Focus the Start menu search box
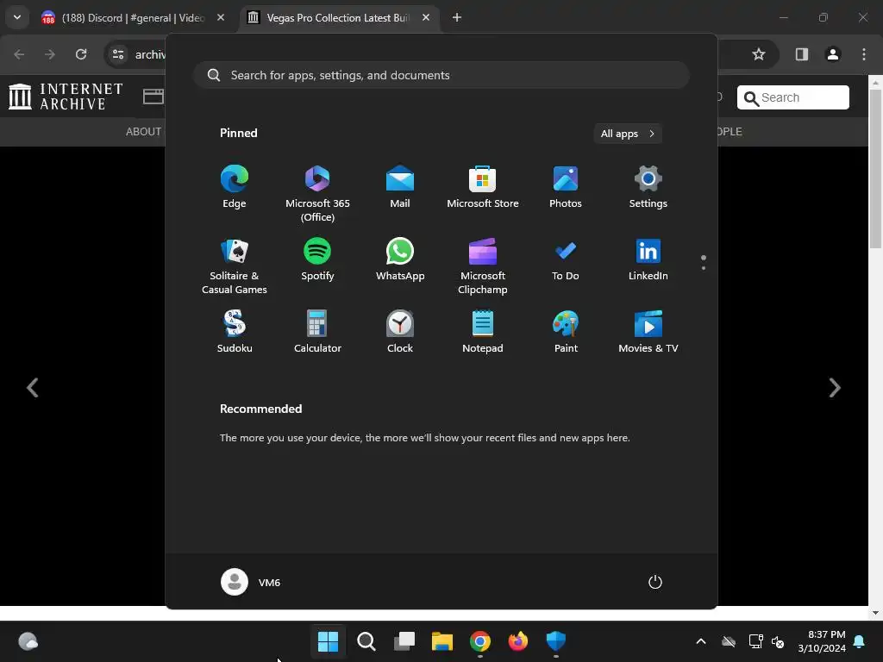 (441, 75)
